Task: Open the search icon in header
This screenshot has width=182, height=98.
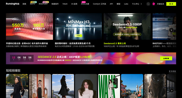Action: tap(148, 4)
